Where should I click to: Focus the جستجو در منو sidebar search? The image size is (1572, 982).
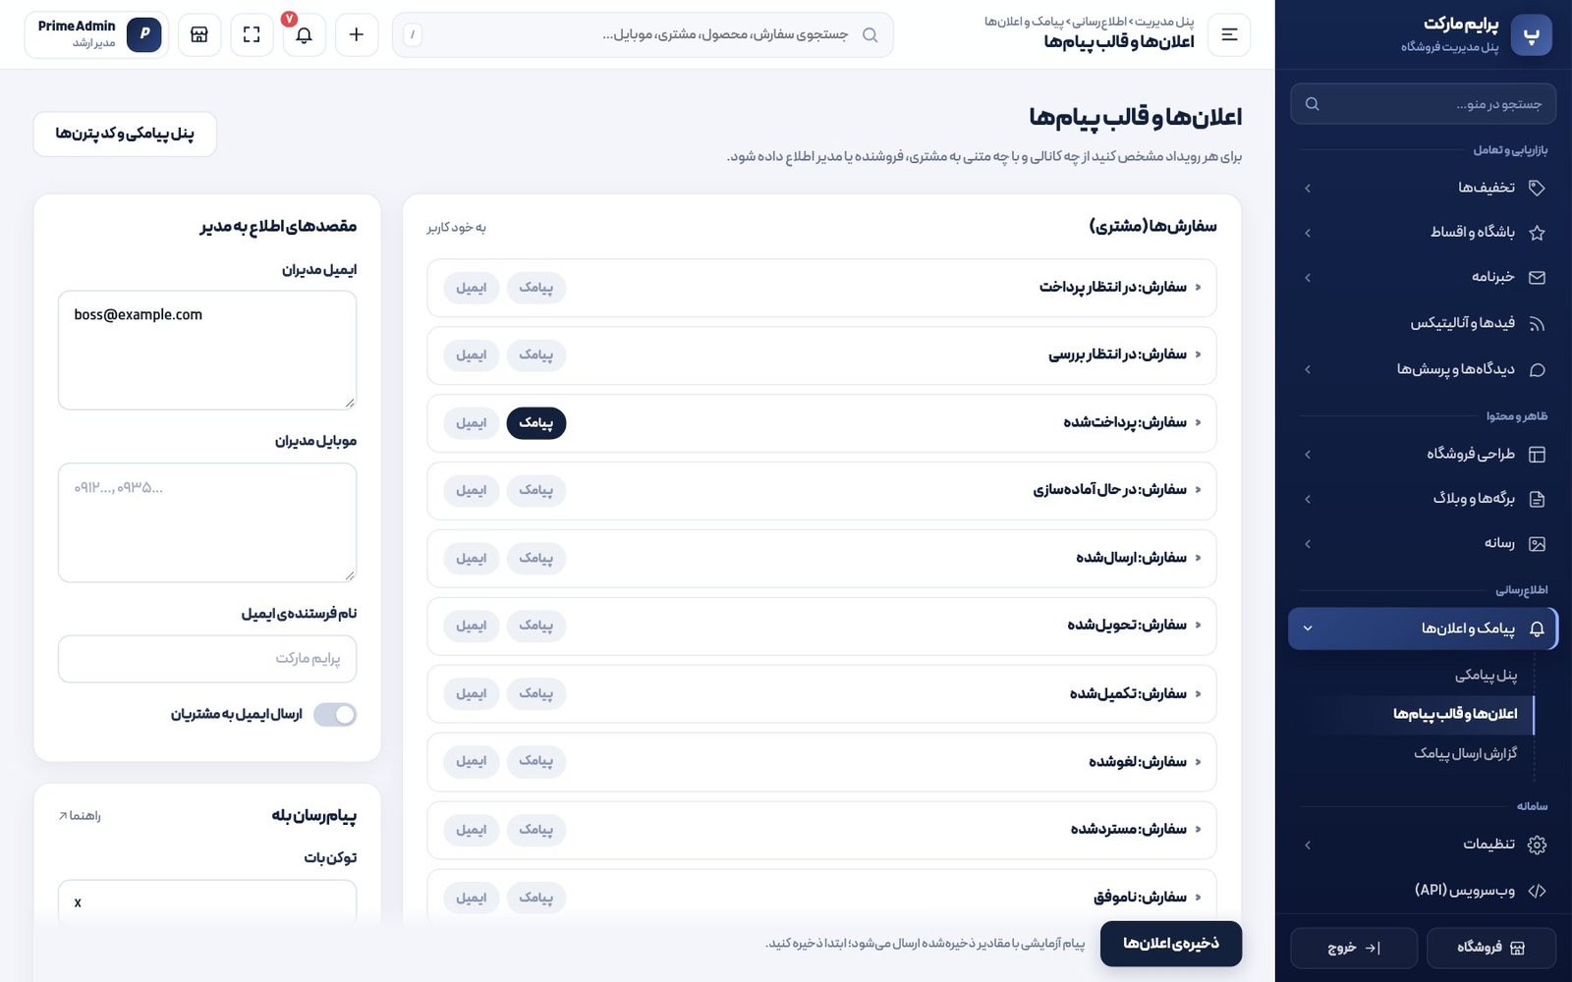point(1423,104)
